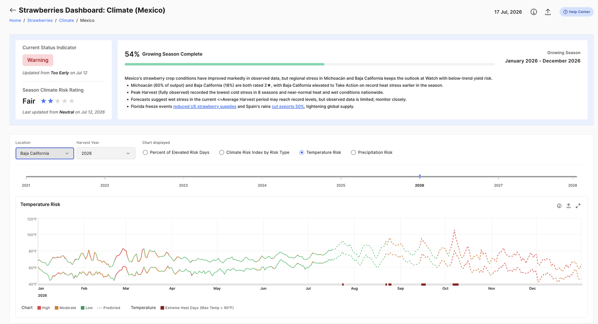
Task: Click the 2026 handle on year slider
Action: point(420,176)
